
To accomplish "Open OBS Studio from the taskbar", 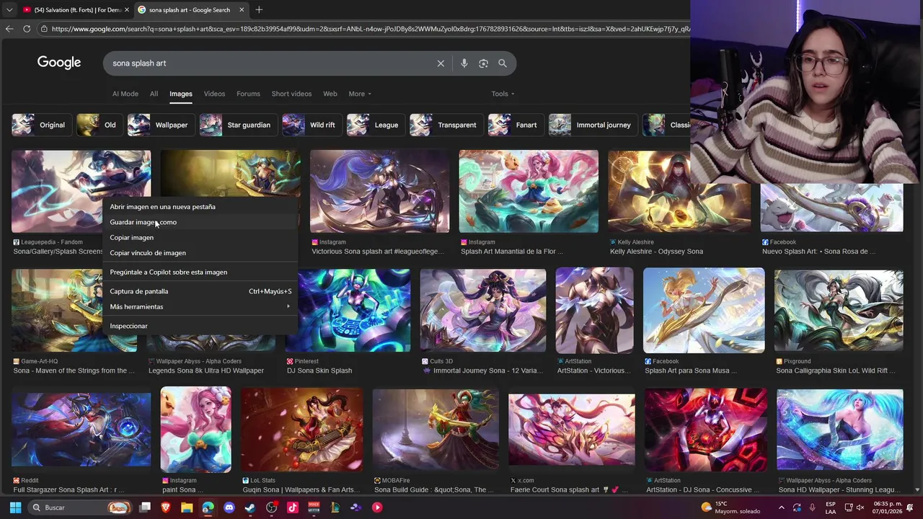I will click(271, 507).
